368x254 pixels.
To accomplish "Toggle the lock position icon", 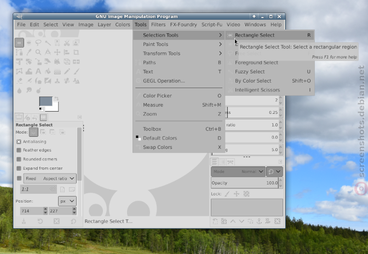I will click(x=237, y=194).
